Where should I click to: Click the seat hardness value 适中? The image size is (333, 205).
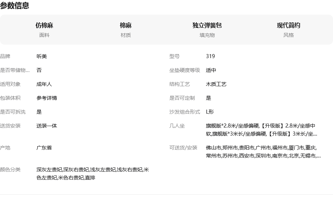click(211, 70)
